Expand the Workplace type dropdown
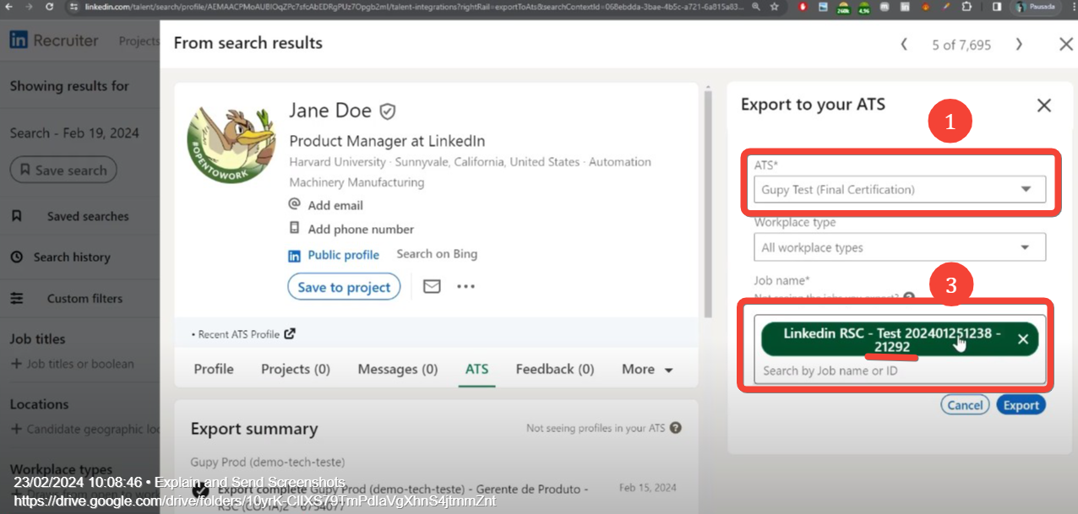This screenshot has height=514, width=1078. pos(900,247)
